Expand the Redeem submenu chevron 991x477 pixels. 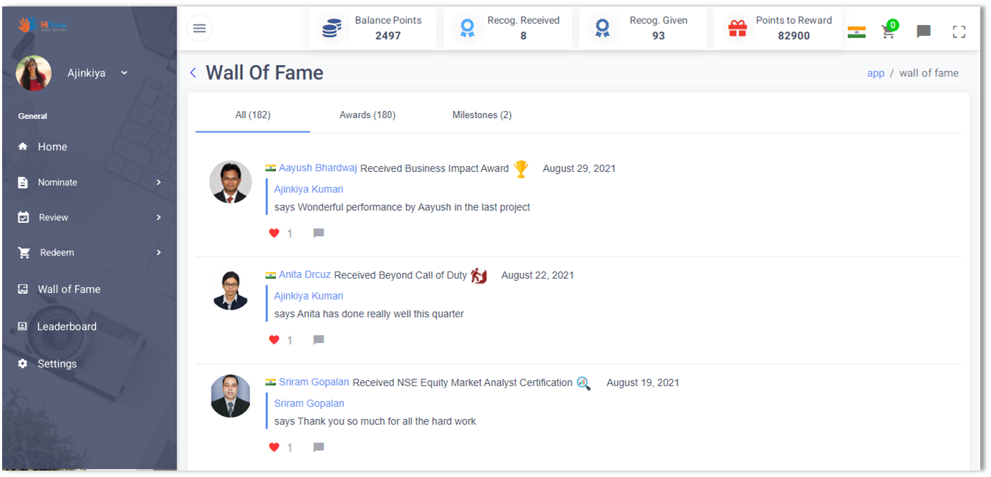[x=158, y=252]
